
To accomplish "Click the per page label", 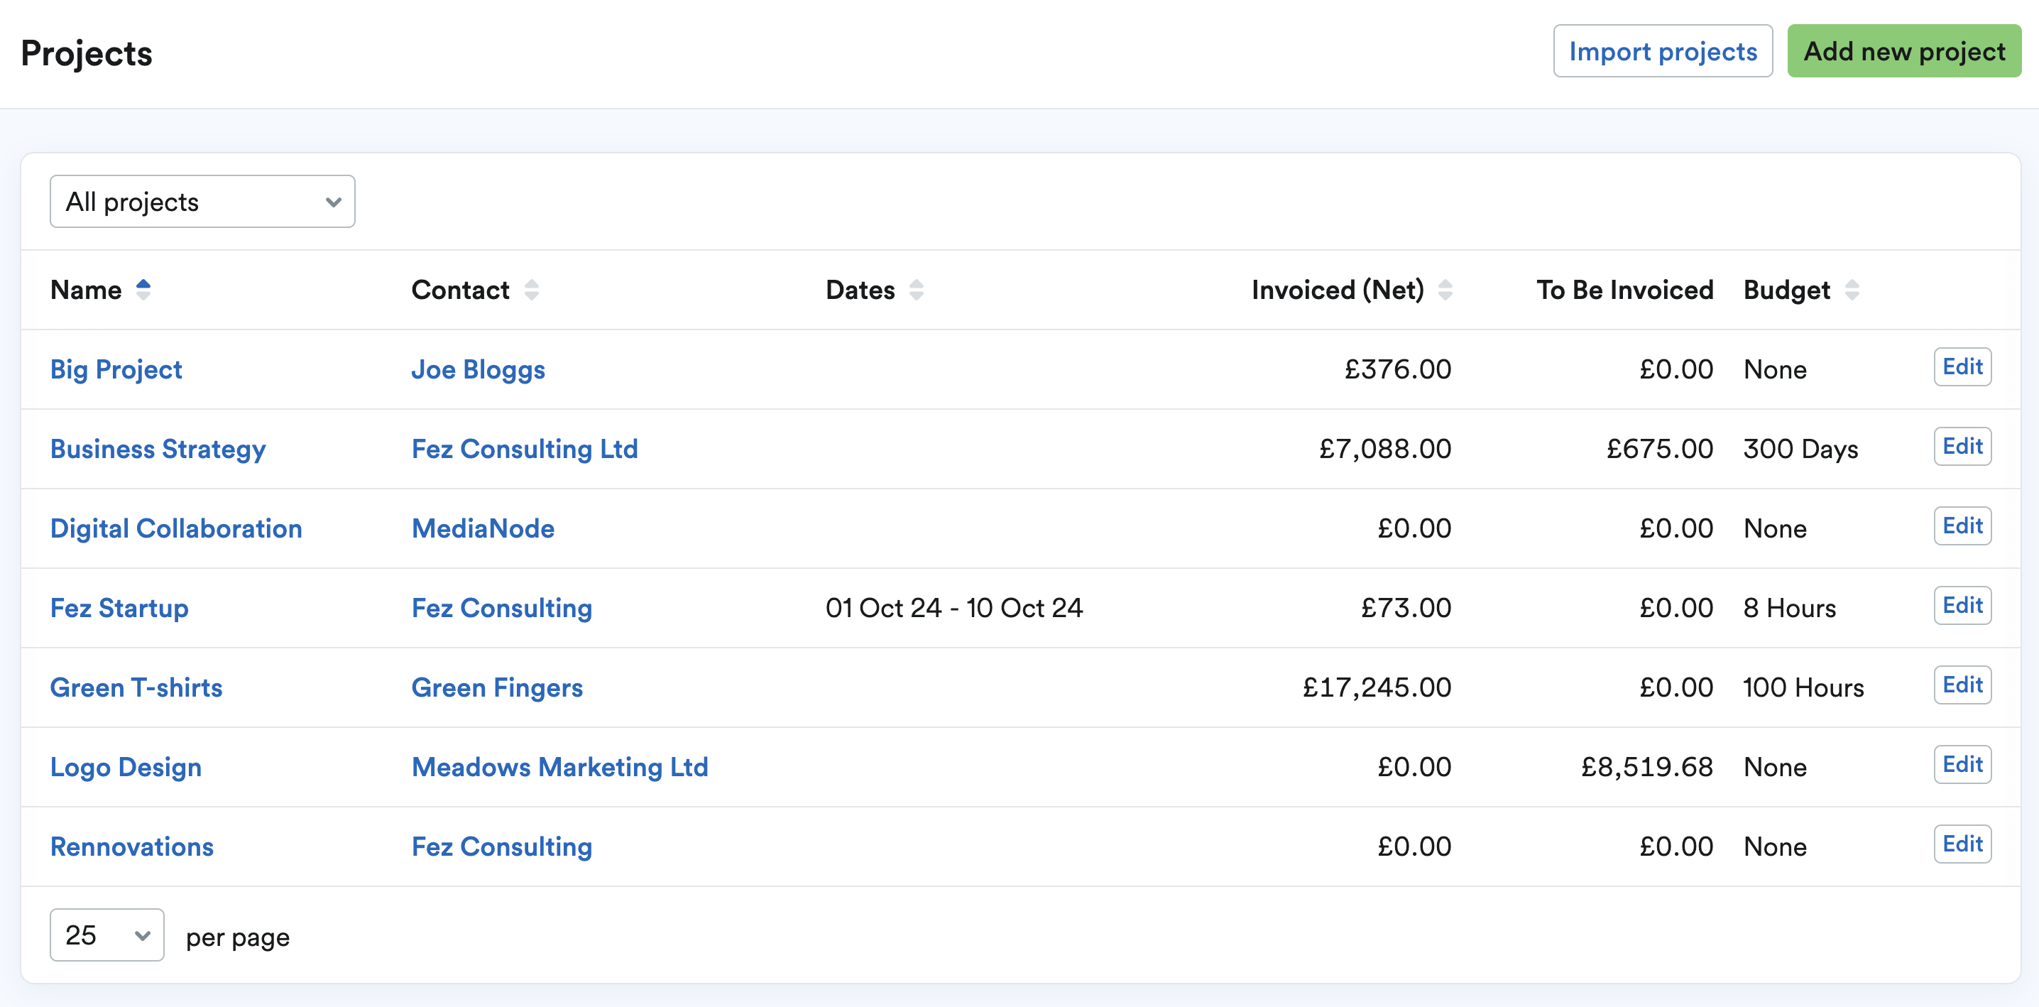I will pos(237,937).
